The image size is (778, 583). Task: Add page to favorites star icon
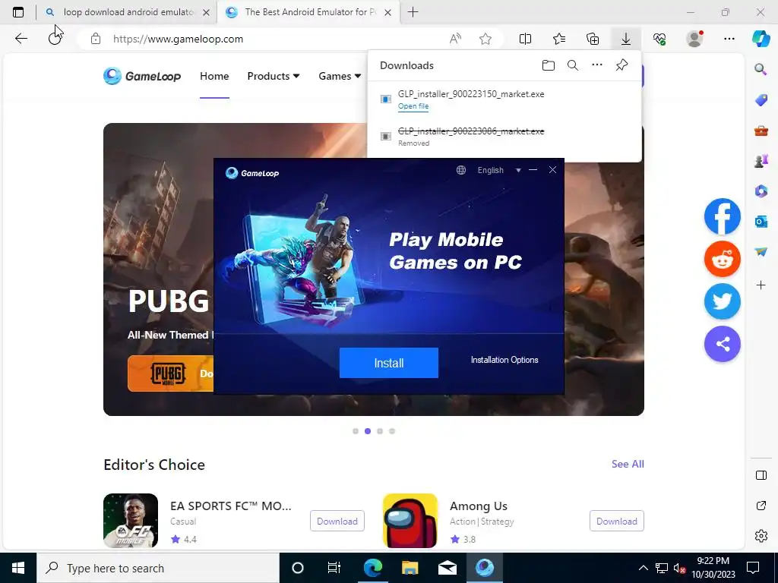coord(485,39)
